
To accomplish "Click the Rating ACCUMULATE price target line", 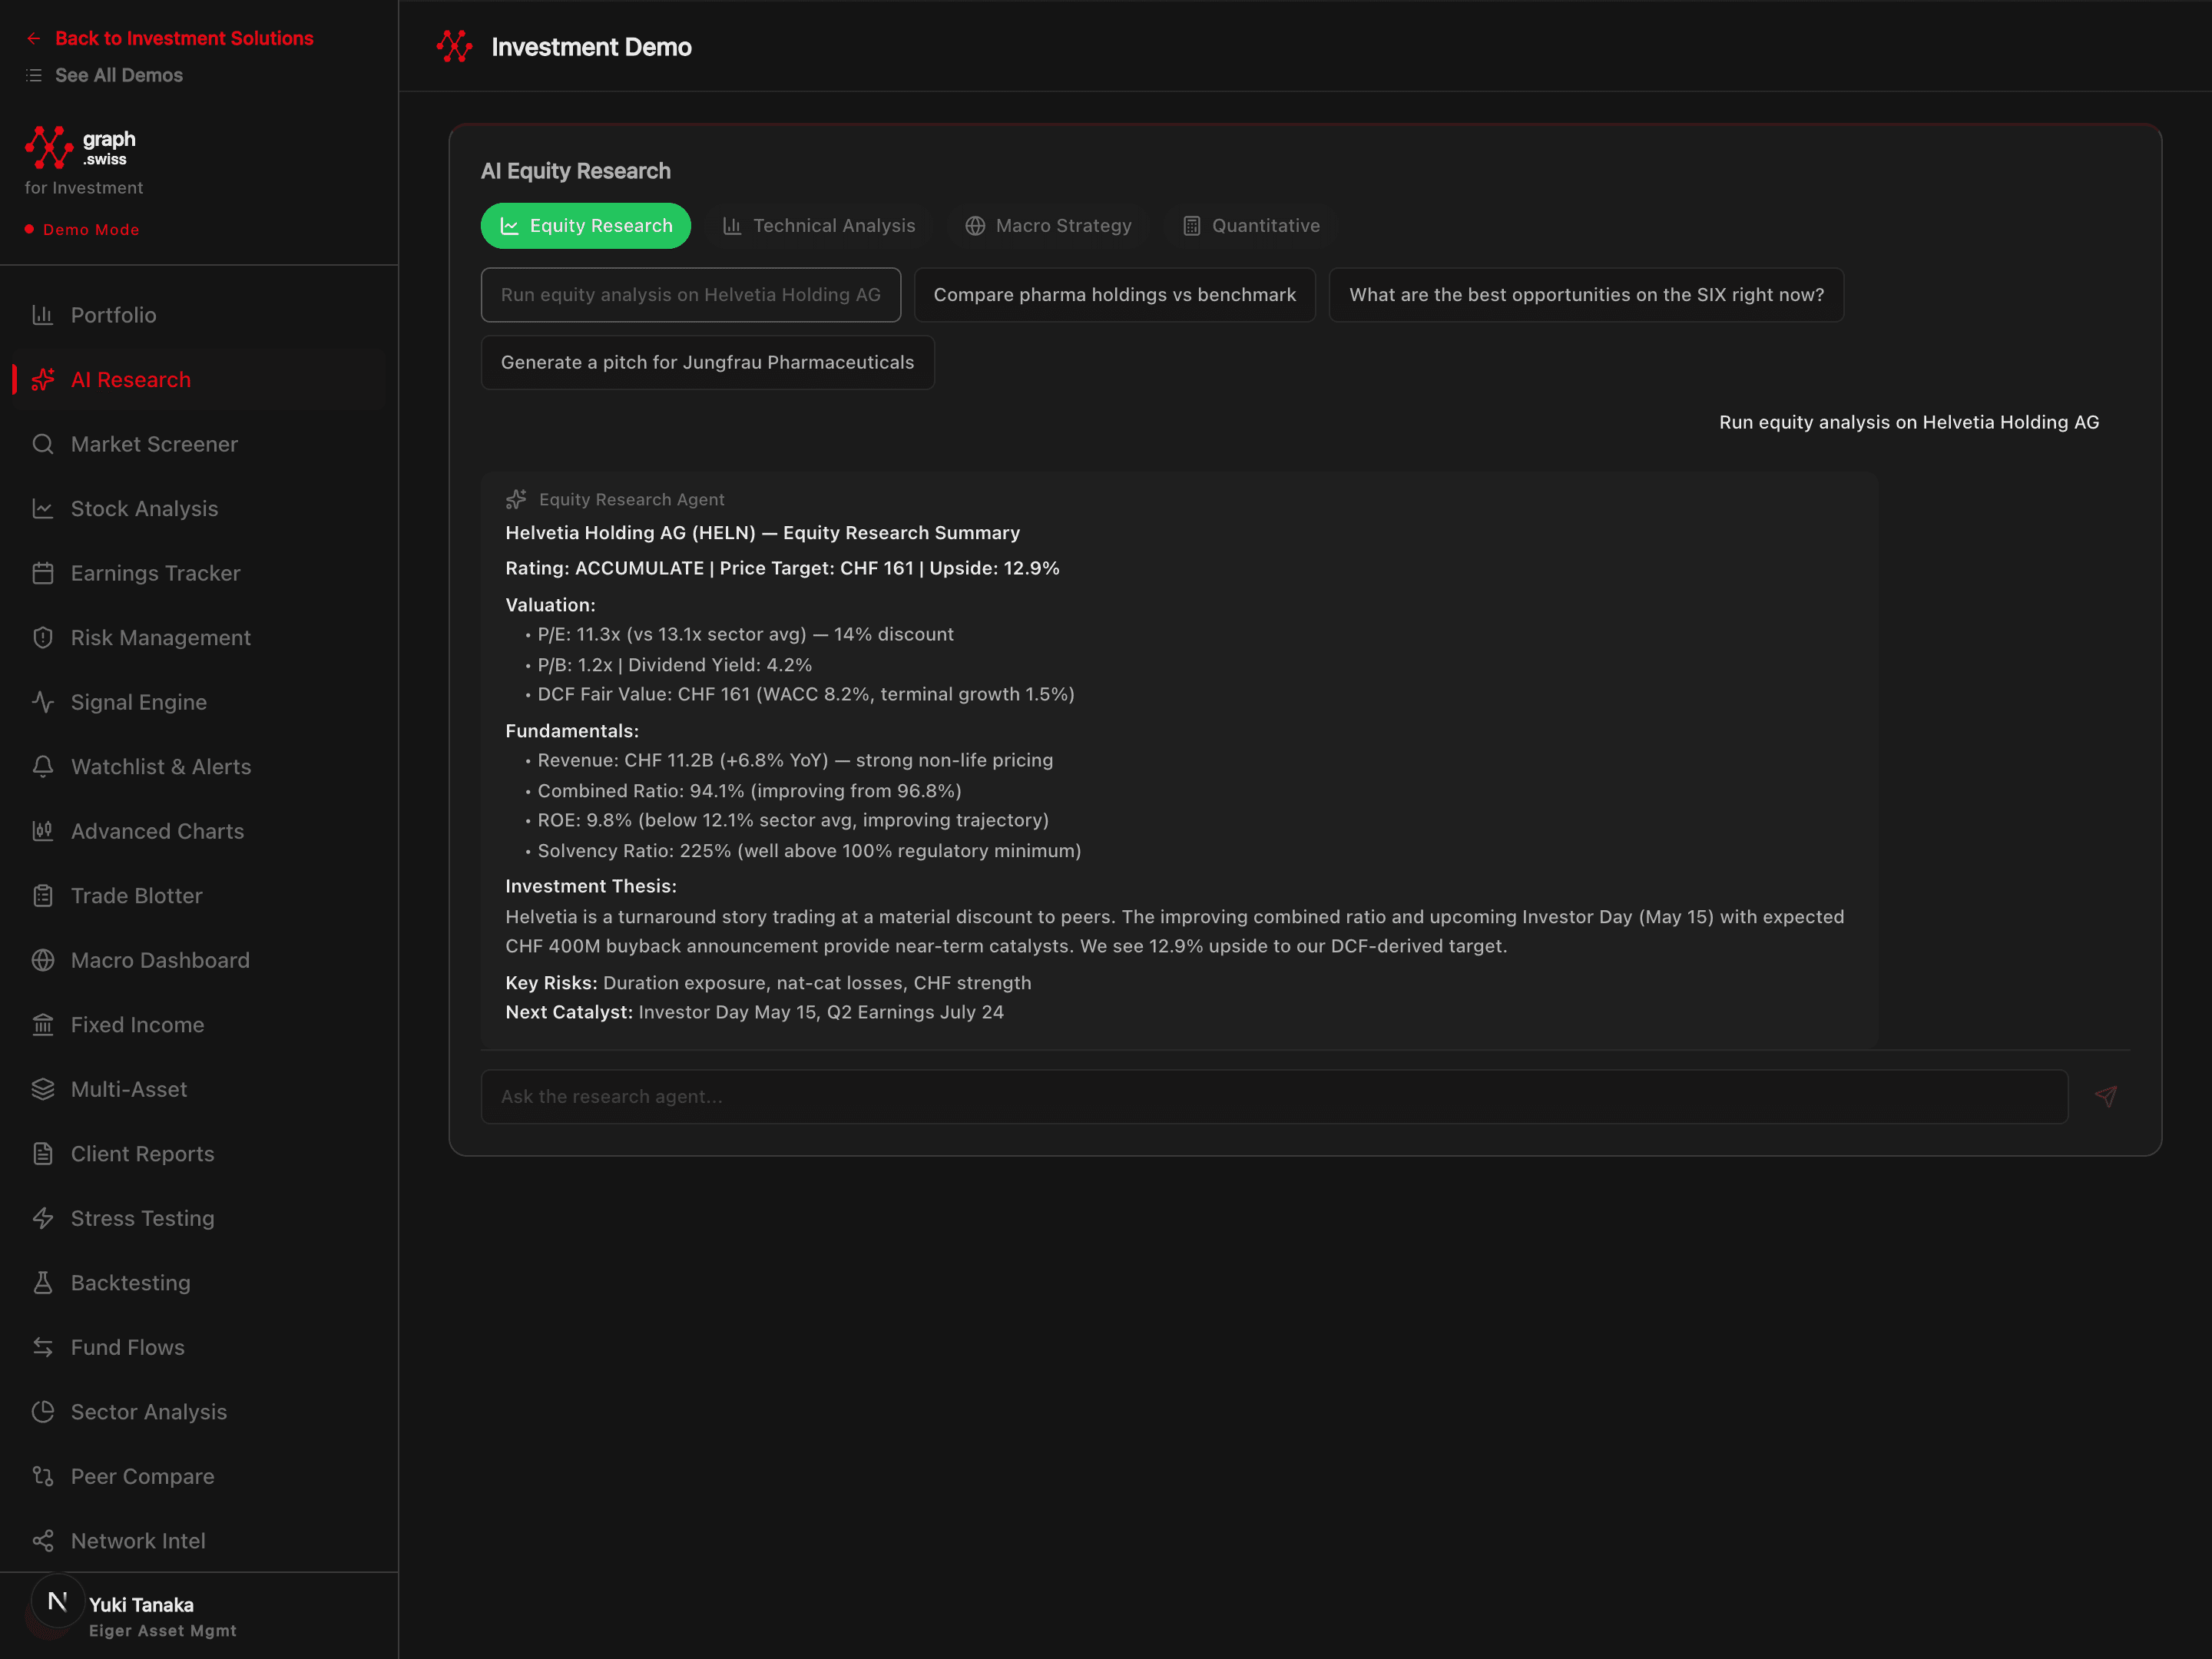I will pyautogui.click(x=782, y=568).
